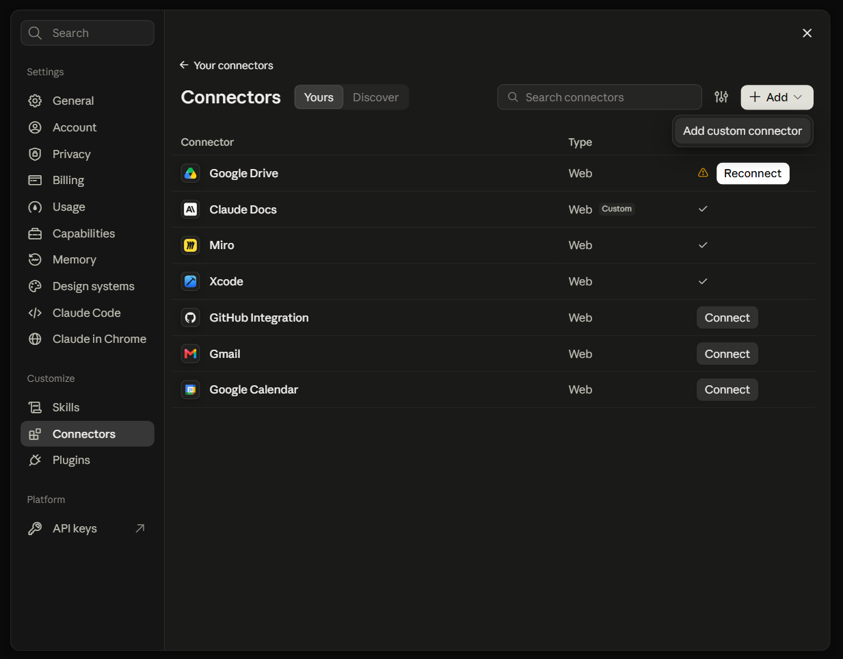This screenshot has width=843, height=659.
Task: Click the Search connectors field
Action: (x=600, y=97)
